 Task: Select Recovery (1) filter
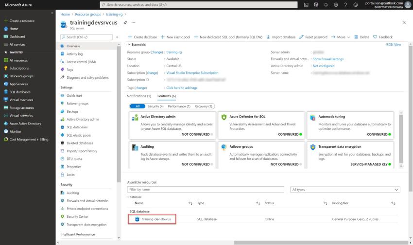coord(203,106)
